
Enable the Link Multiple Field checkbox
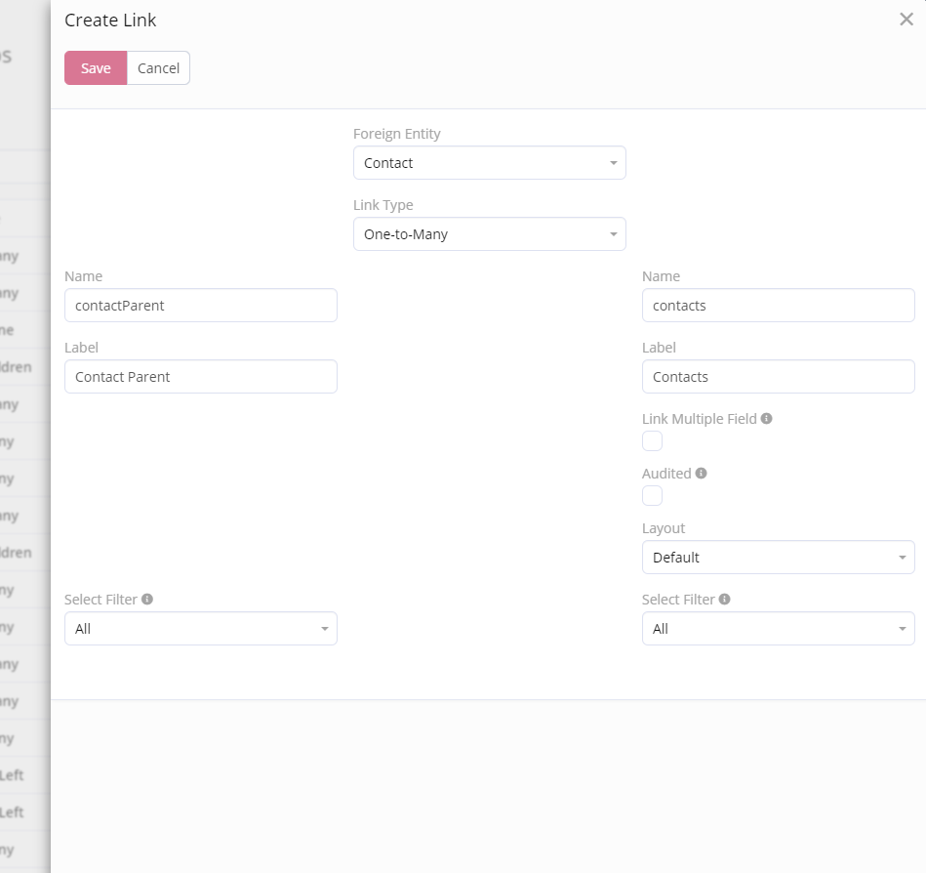point(652,441)
